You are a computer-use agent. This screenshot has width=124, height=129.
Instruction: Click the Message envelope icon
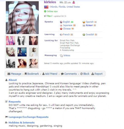pyautogui.click(x=9, y=74)
